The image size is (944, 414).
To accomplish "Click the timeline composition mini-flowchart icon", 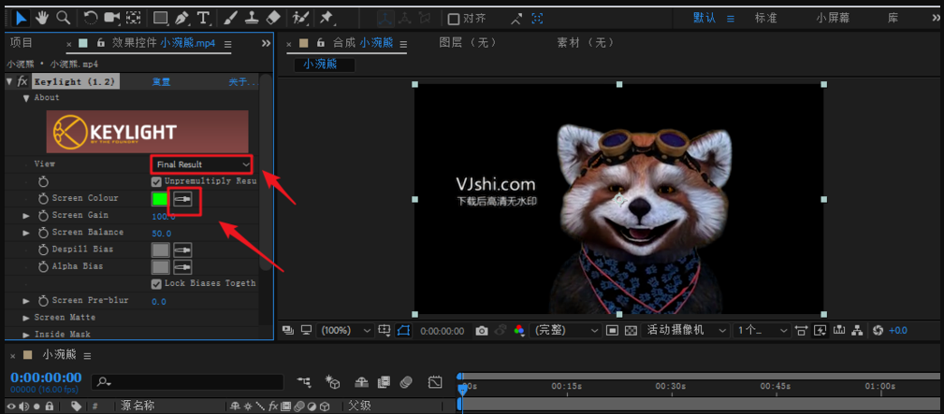I will click(x=305, y=381).
